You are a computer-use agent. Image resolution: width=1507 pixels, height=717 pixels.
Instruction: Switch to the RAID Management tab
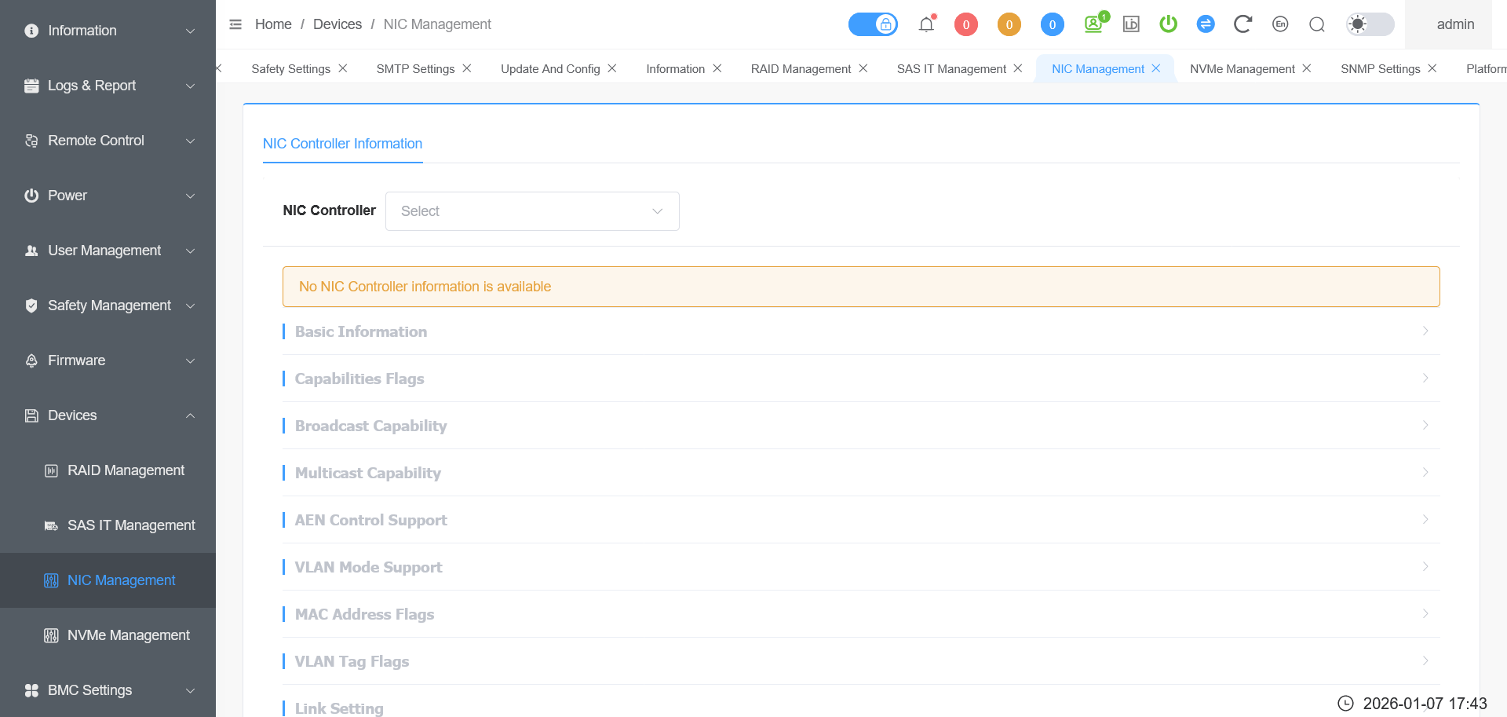(x=801, y=69)
